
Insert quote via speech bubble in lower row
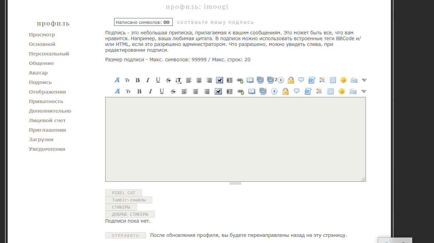[x=297, y=91]
